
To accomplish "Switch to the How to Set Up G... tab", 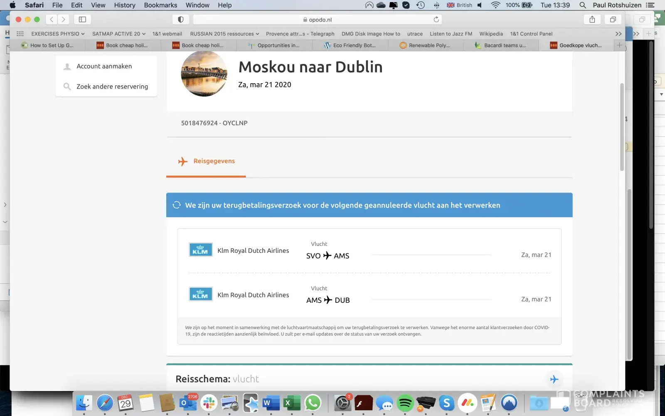I will click(47, 45).
